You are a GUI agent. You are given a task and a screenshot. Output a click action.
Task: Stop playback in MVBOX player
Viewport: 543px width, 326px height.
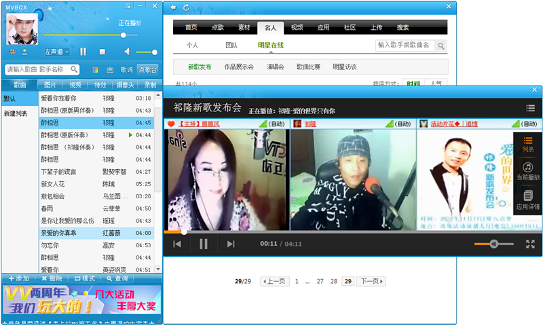pyautogui.click(x=102, y=52)
